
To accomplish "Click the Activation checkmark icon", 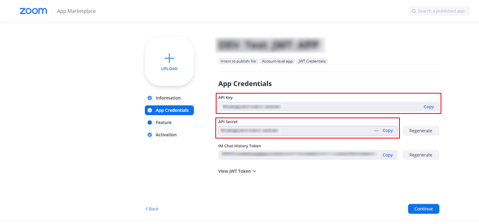I will click(150, 135).
